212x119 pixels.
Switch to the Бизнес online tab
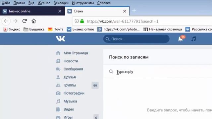pos(32,11)
